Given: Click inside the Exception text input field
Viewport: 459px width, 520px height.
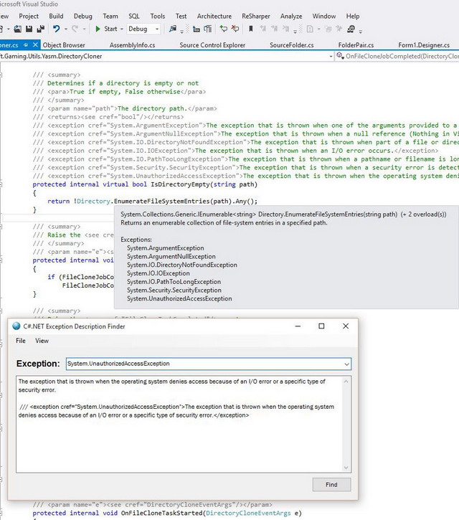Looking at the screenshot, I should point(204,364).
